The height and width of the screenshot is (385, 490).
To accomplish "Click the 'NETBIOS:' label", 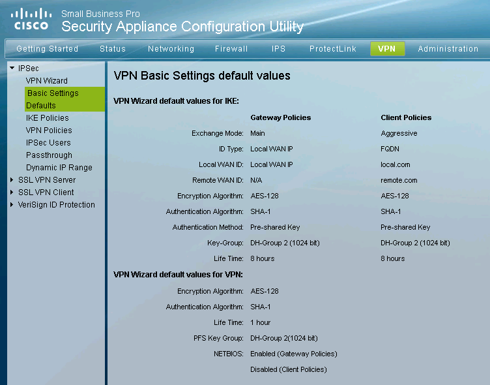I will point(229,354).
